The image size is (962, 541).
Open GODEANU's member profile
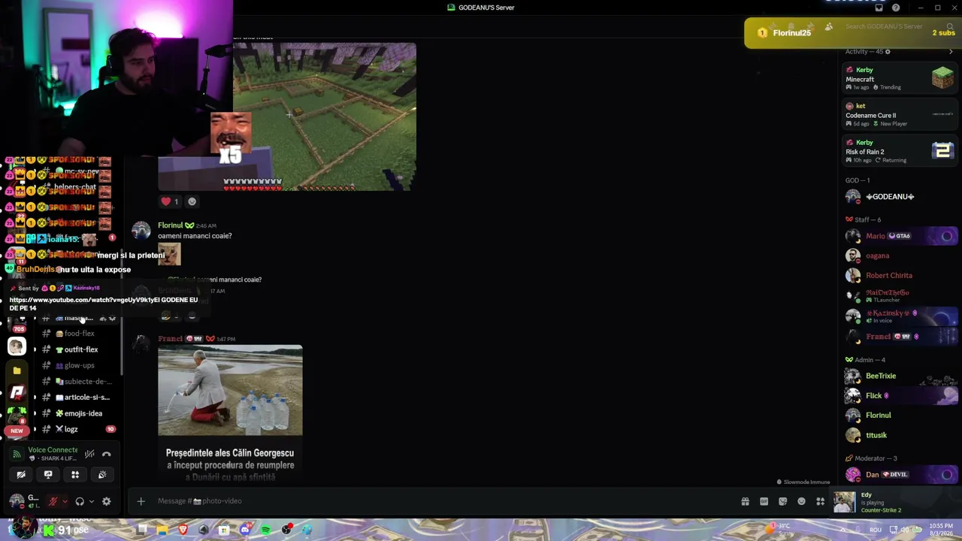pos(900,197)
